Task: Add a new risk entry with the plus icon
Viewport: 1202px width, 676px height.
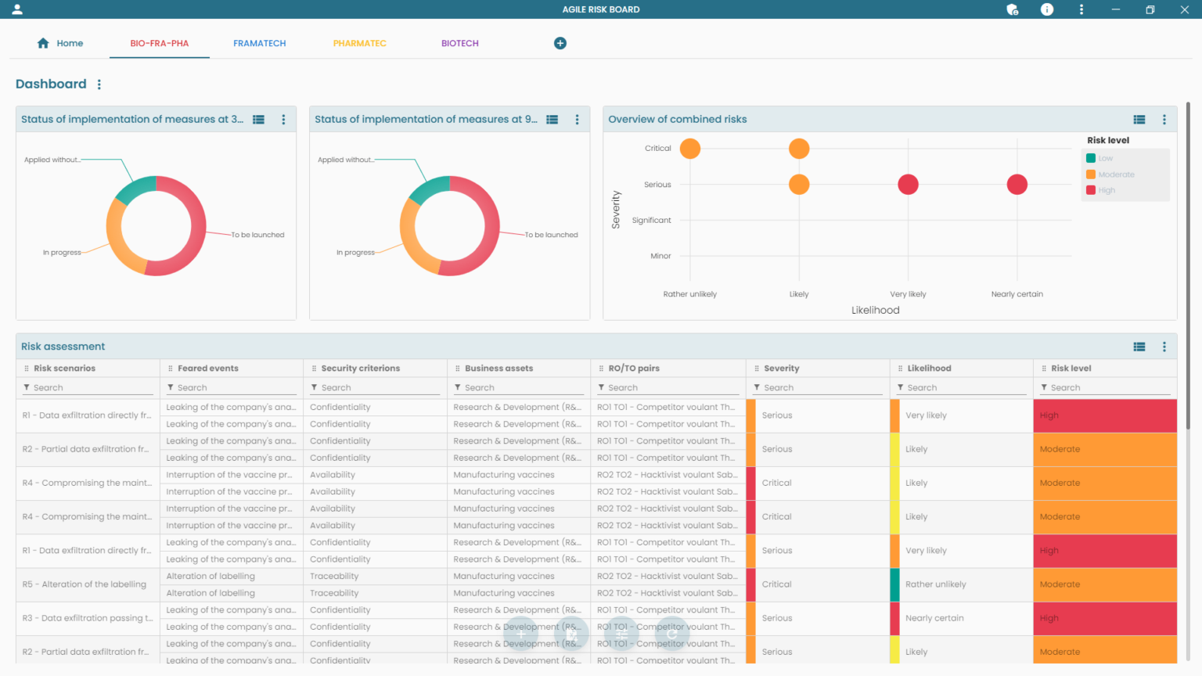Action: 520,635
